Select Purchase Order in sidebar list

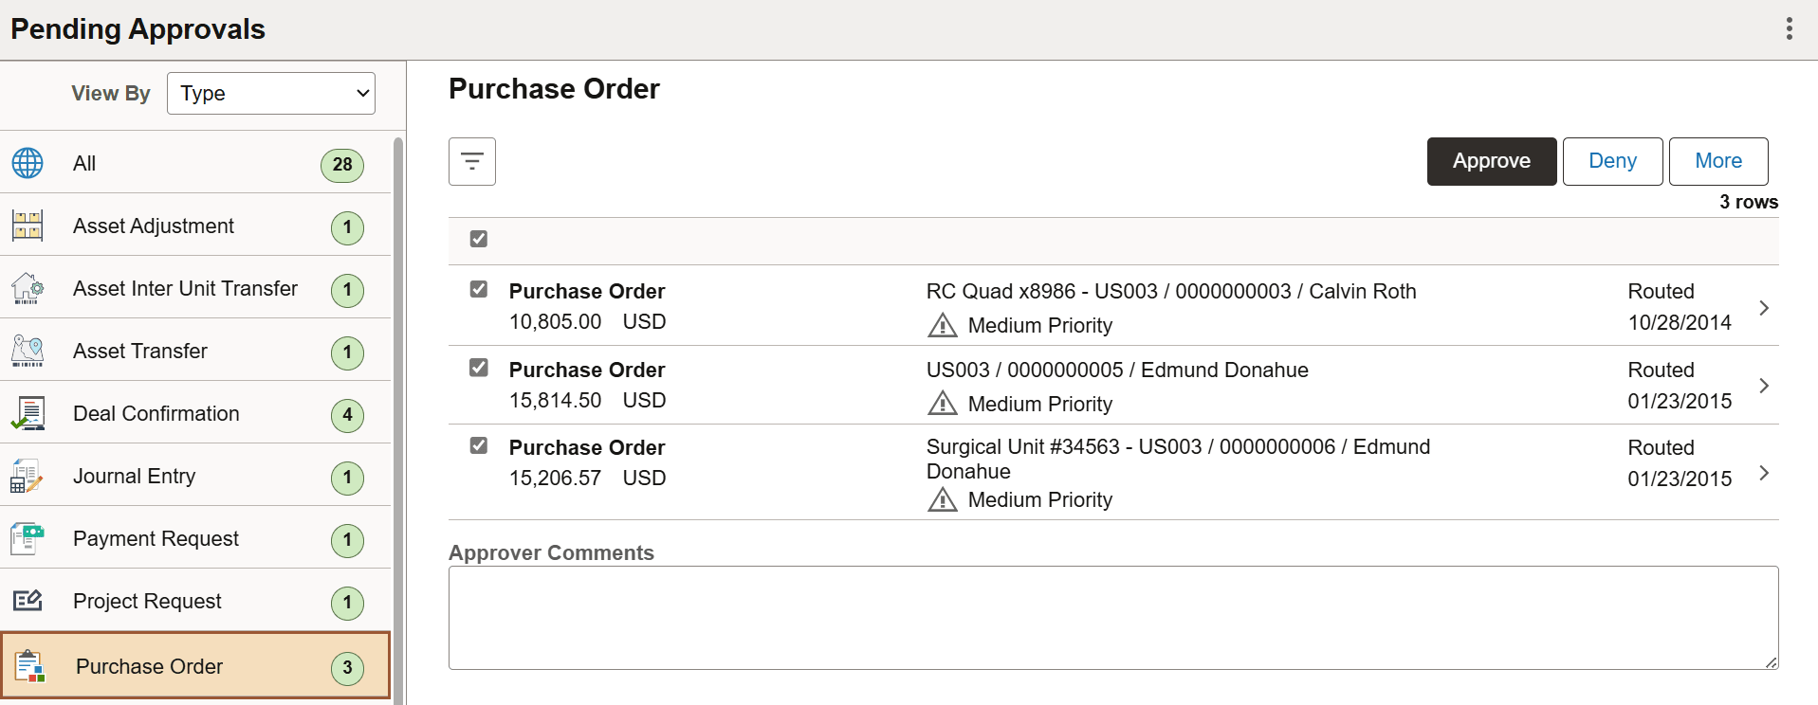tap(149, 666)
